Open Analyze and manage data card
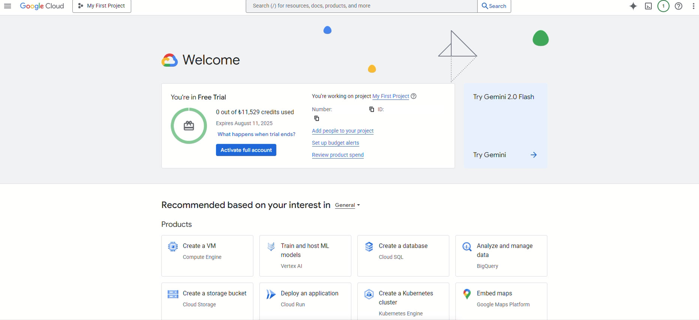Viewport: 699px width, 320px height. [501, 256]
